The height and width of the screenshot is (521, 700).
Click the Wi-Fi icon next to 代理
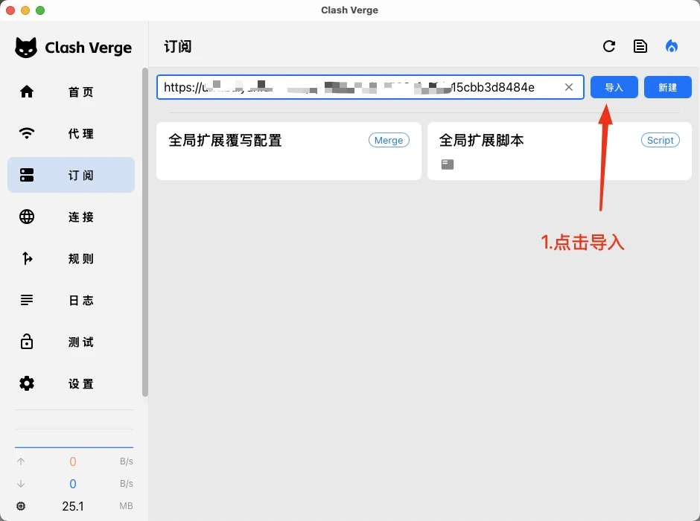27,133
